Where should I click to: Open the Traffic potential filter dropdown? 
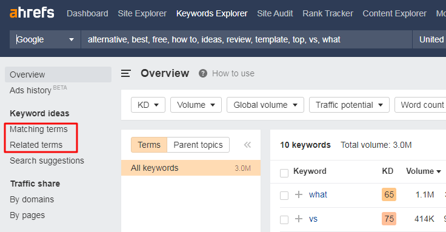pos(349,105)
